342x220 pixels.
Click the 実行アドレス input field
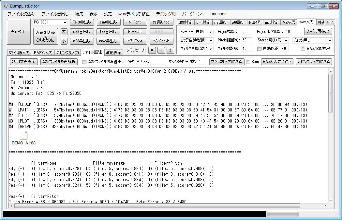click(158, 62)
